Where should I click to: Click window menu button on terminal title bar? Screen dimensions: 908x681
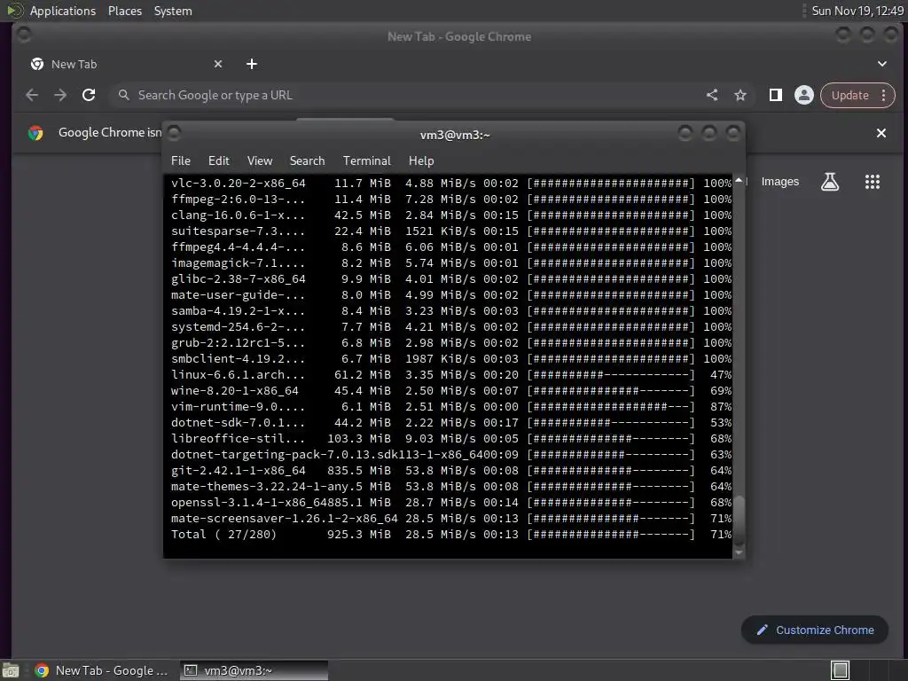click(174, 133)
